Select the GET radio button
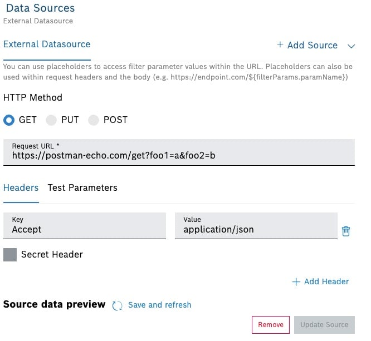This screenshot has width=371, height=341. point(9,120)
